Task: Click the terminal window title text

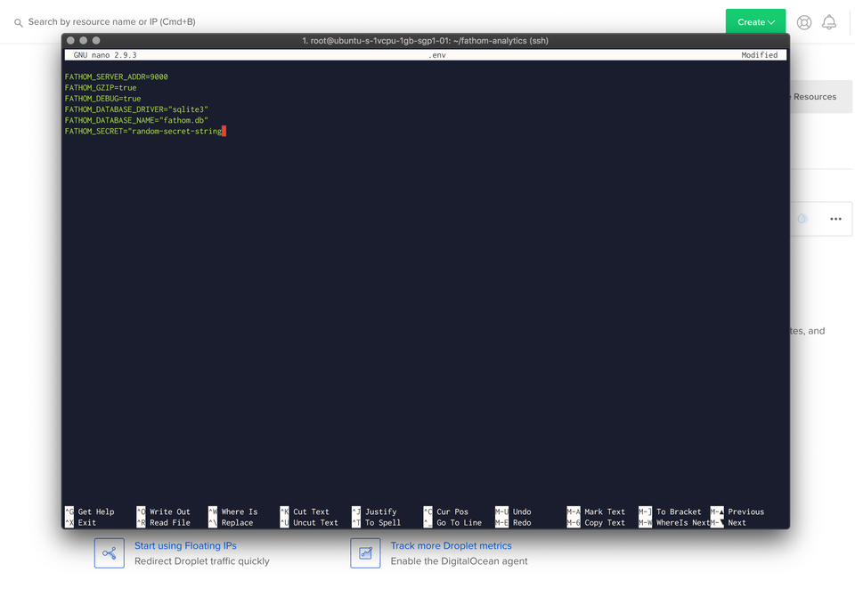Action: click(426, 41)
